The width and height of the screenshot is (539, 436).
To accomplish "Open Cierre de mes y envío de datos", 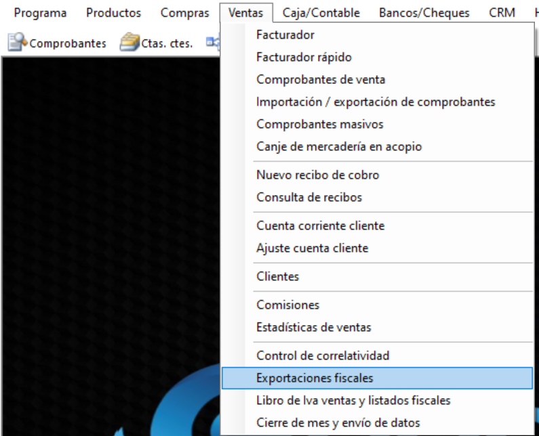I will [x=338, y=423].
